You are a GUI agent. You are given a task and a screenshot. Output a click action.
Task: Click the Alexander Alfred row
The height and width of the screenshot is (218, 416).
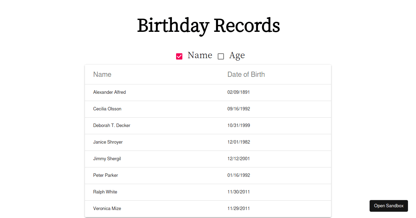[x=110, y=92]
